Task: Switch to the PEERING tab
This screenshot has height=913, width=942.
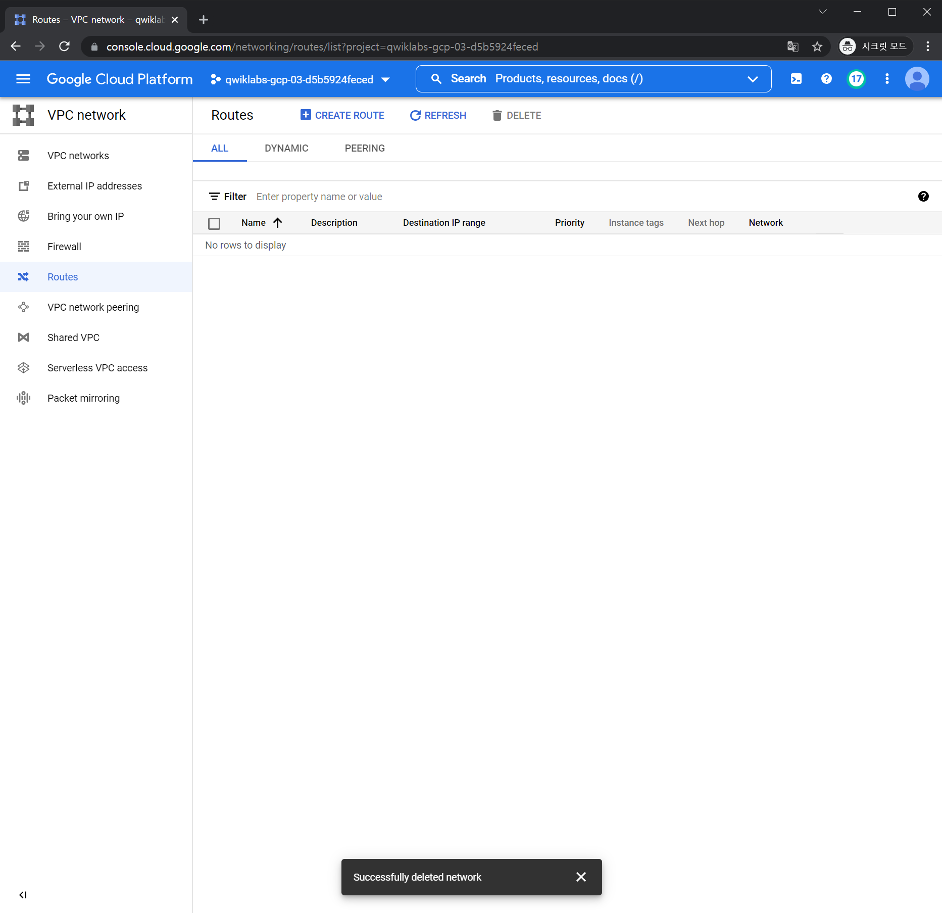Action: tap(365, 149)
